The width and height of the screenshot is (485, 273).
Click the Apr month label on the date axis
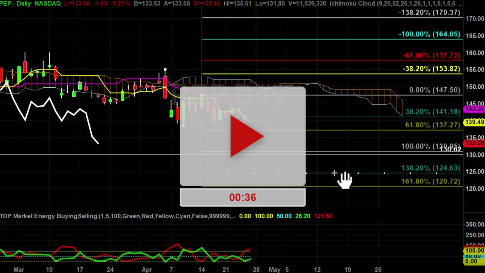(147, 269)
